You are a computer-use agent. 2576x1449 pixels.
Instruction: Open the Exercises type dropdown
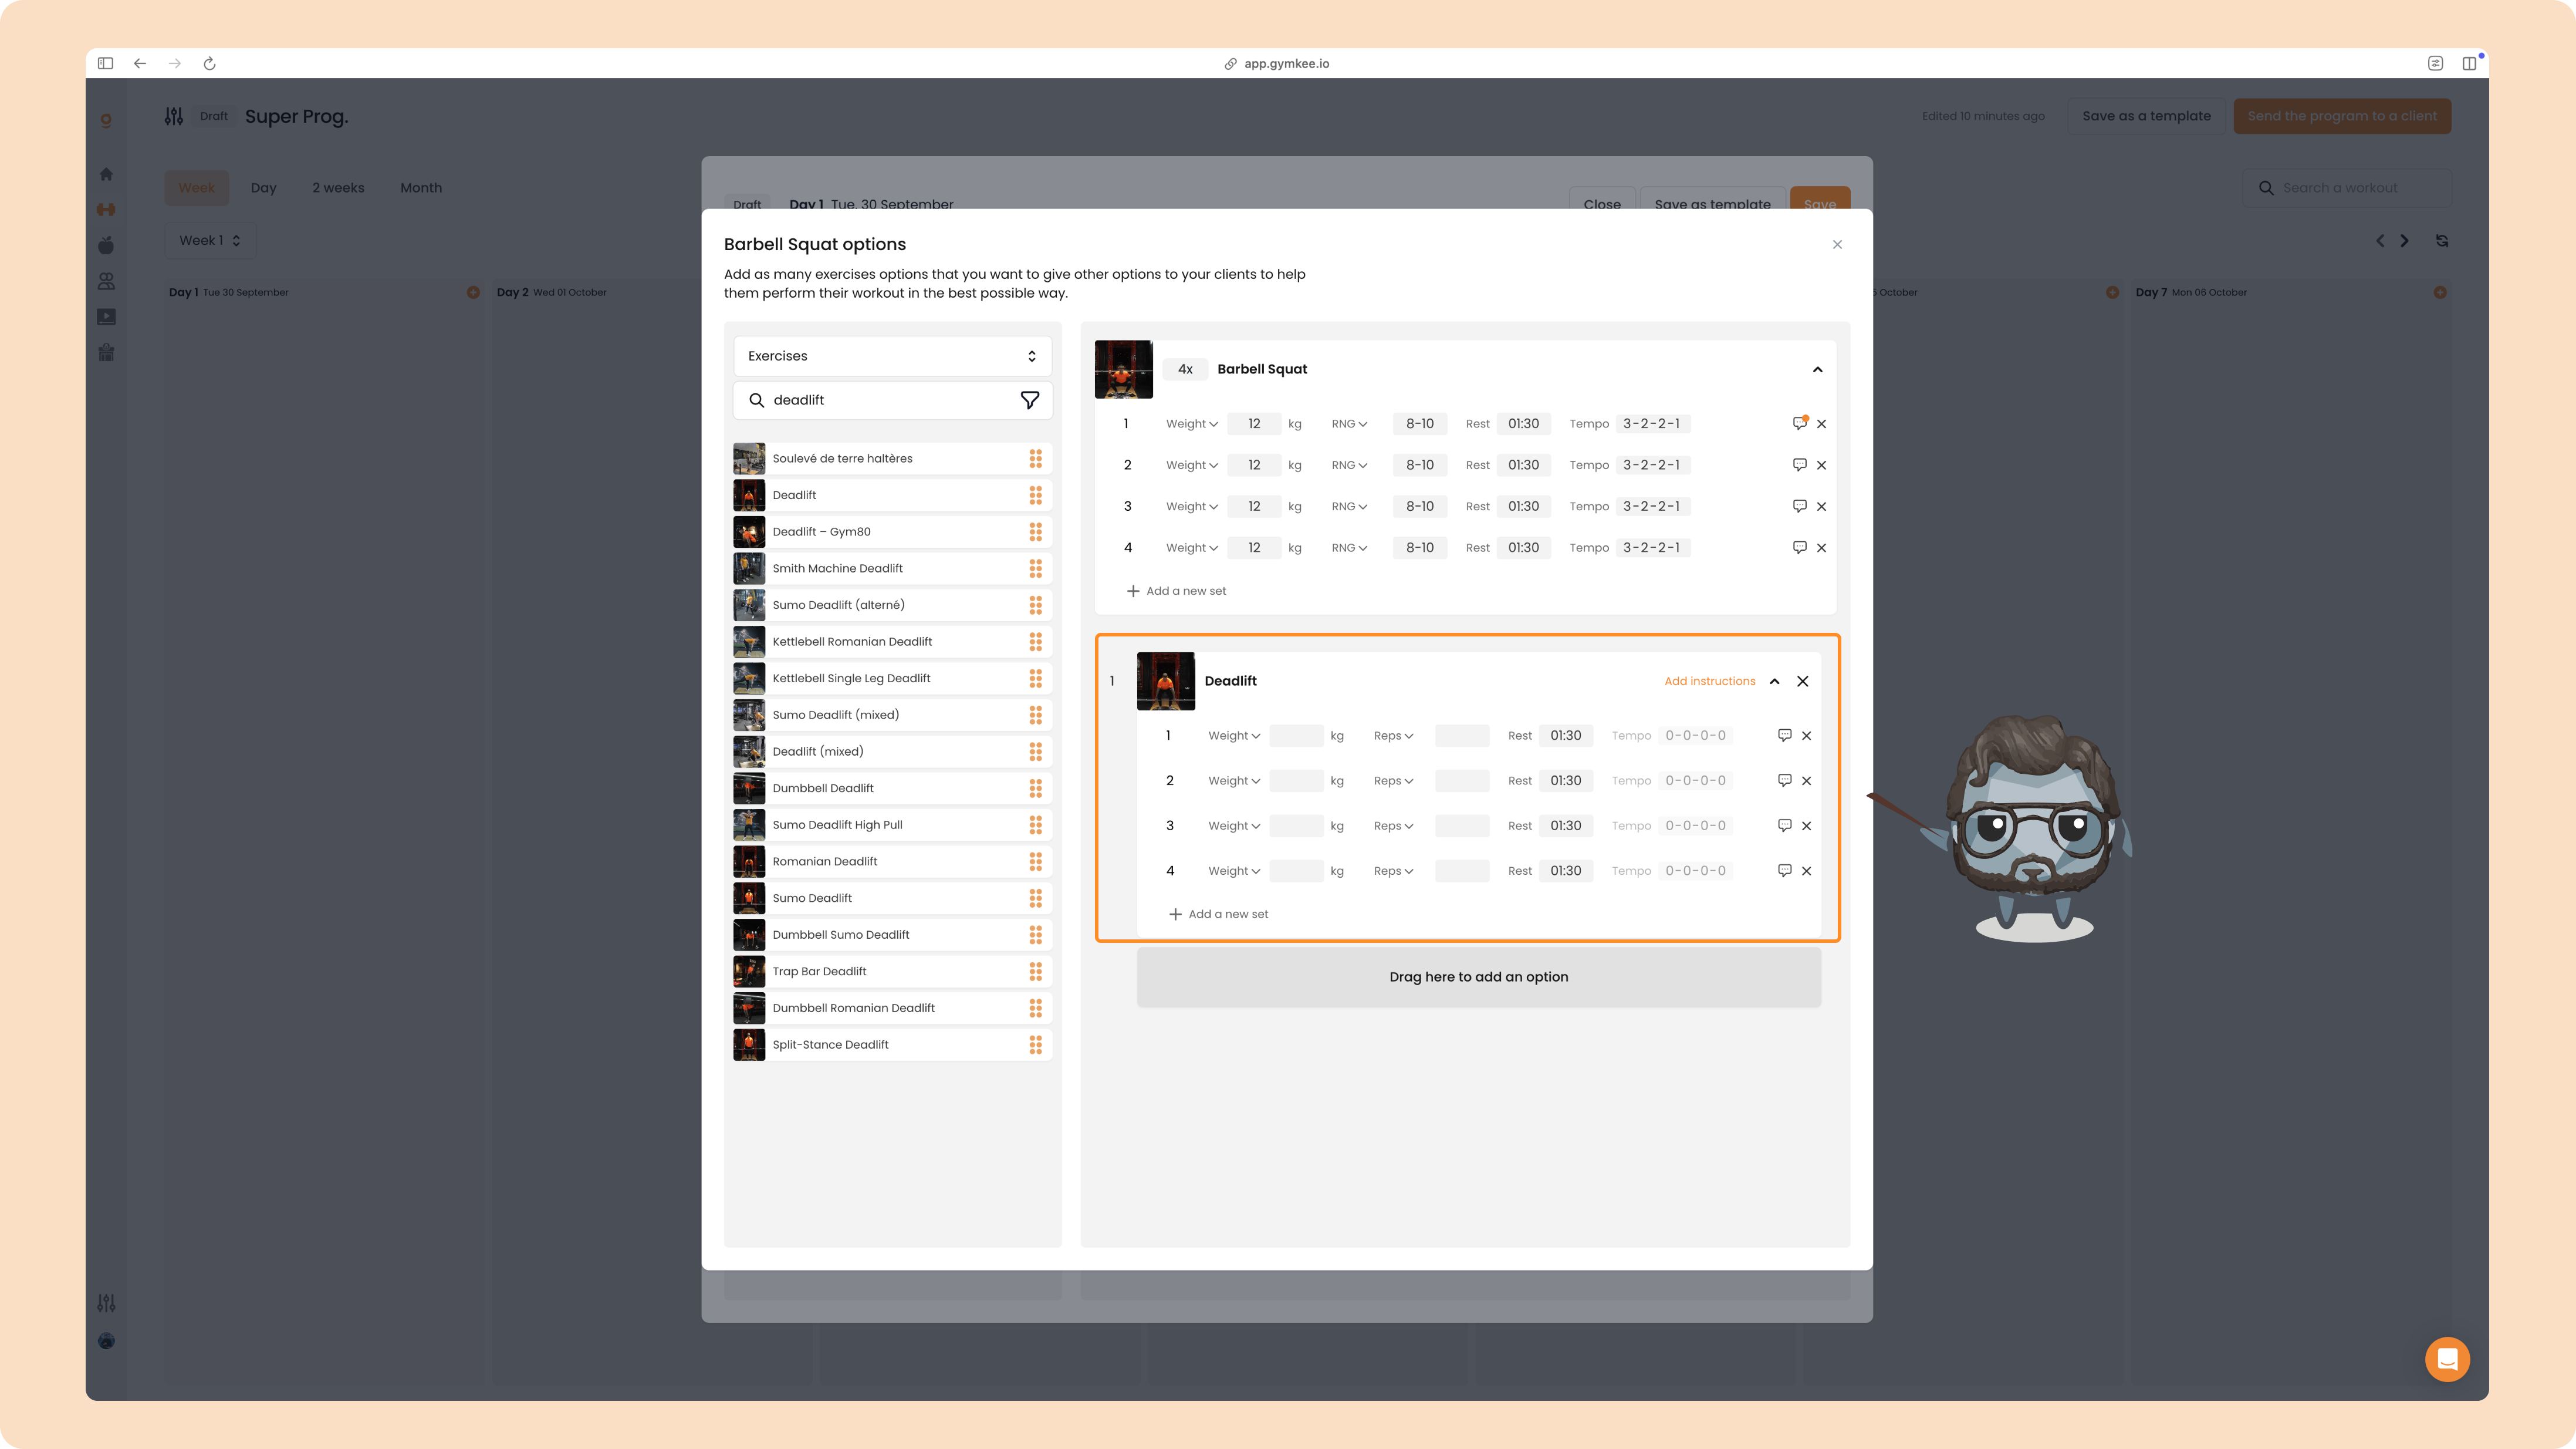892,356
